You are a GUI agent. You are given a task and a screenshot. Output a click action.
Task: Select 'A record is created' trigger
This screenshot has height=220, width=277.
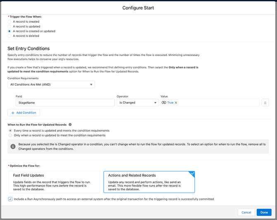tap(10, 21)
